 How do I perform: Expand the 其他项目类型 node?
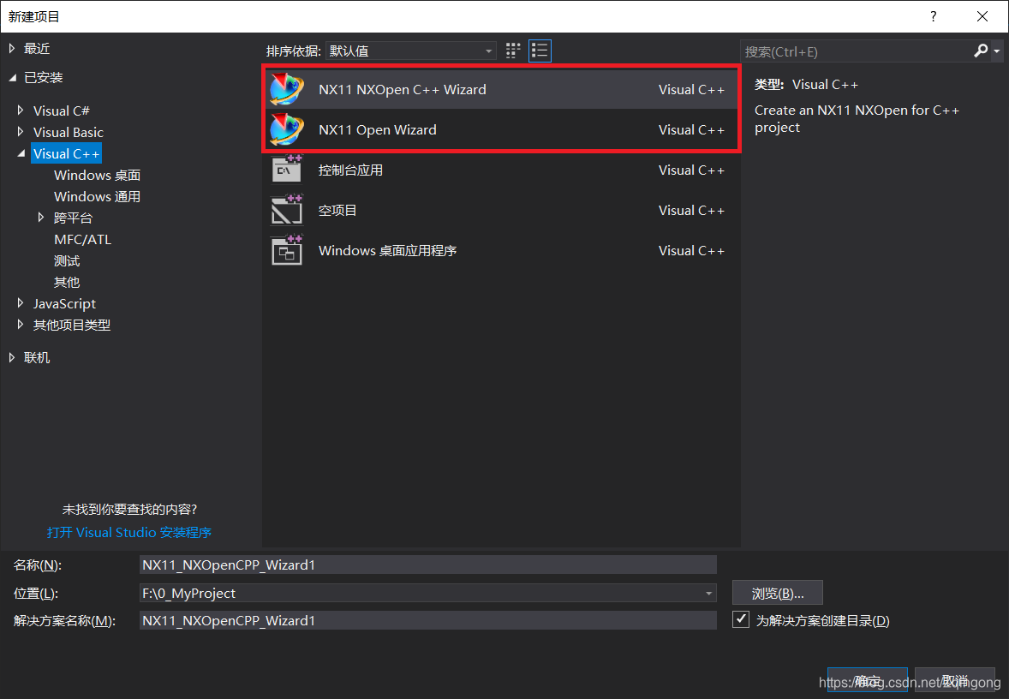click(x=21, y=325)
